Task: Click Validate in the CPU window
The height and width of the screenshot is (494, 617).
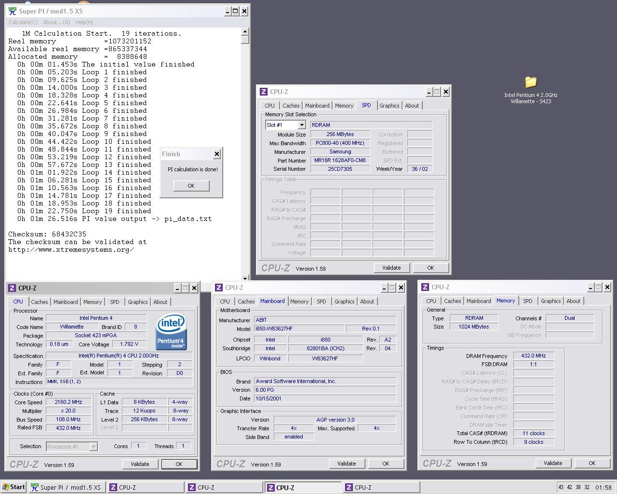Action: 140,464
